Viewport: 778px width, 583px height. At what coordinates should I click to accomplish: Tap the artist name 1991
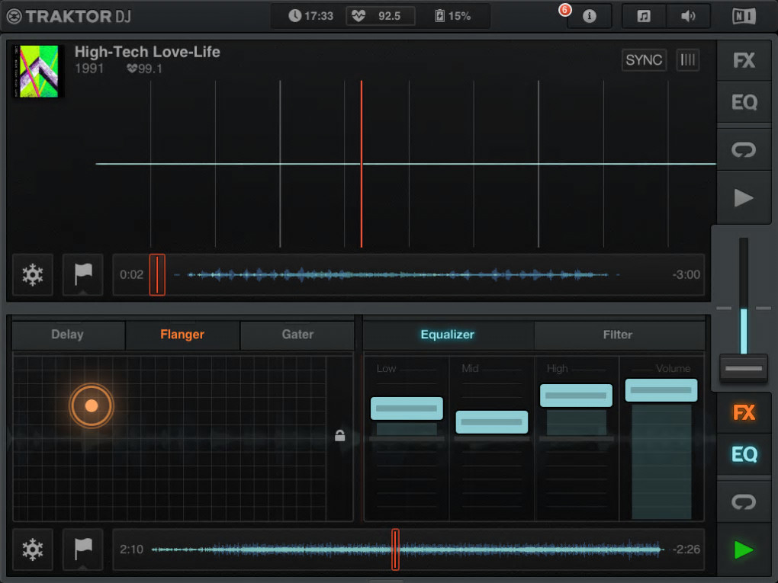(89, 69)
